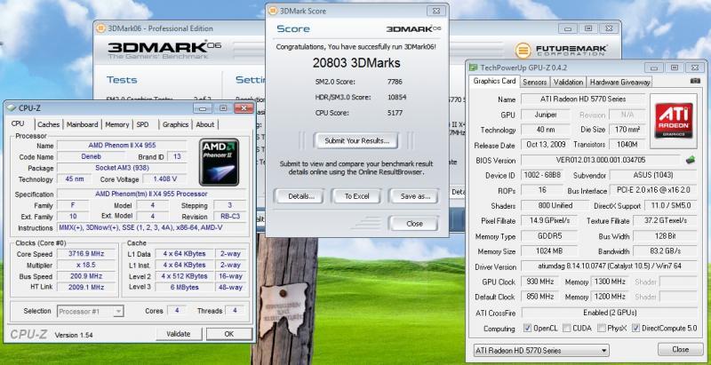The height and width of the screenshot is (365, 711).
Task: Click the CPU Score value 5177
Action: (x=395, y=113)
